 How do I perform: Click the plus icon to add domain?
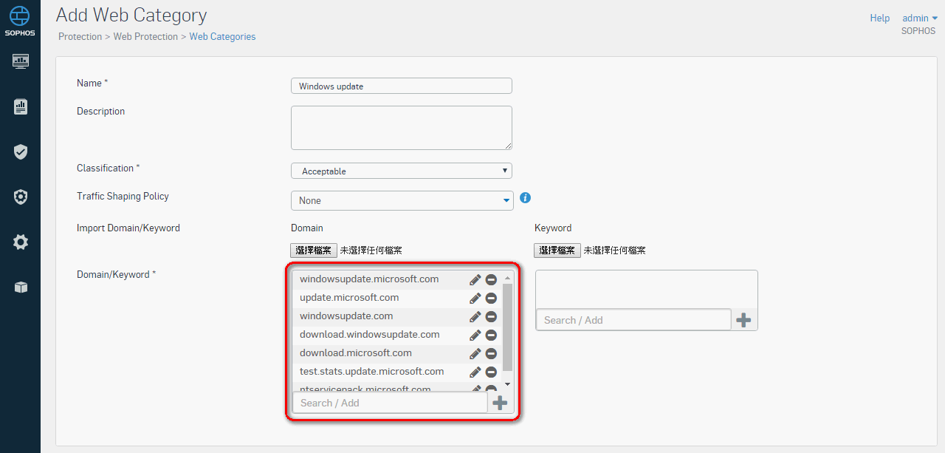(x=500, y=403)
